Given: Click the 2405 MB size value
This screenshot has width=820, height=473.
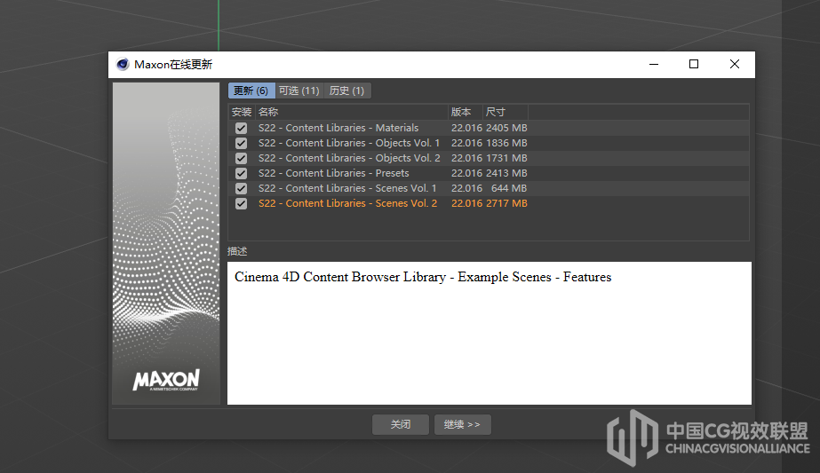Looking at the screenshot, I should (x=506, y=128).
